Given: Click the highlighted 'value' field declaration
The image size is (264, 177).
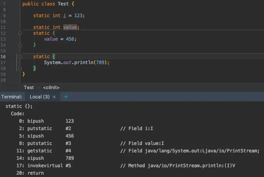Looking at the screenshot, I should (x=70, y=27).
